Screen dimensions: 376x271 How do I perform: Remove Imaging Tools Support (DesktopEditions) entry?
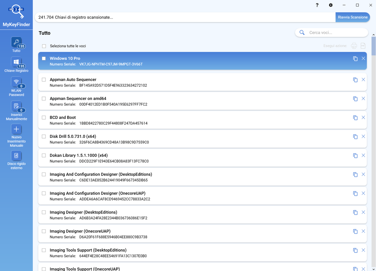pos(363,250)
